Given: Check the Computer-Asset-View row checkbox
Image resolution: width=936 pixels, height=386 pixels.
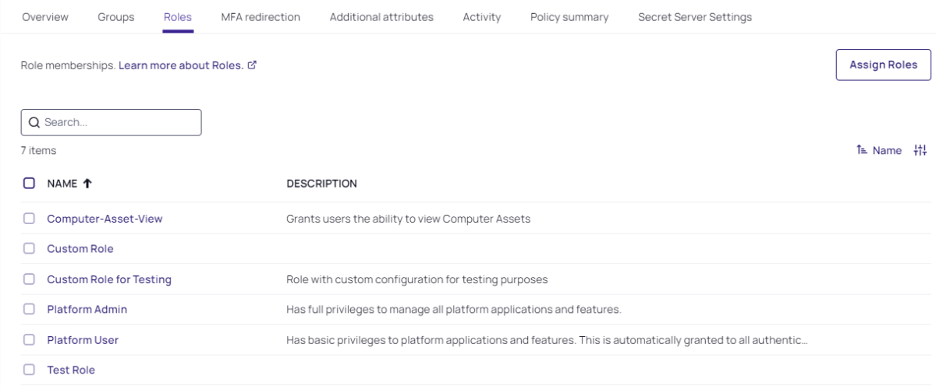Looking at the screenshot, I should click(29, 219).
